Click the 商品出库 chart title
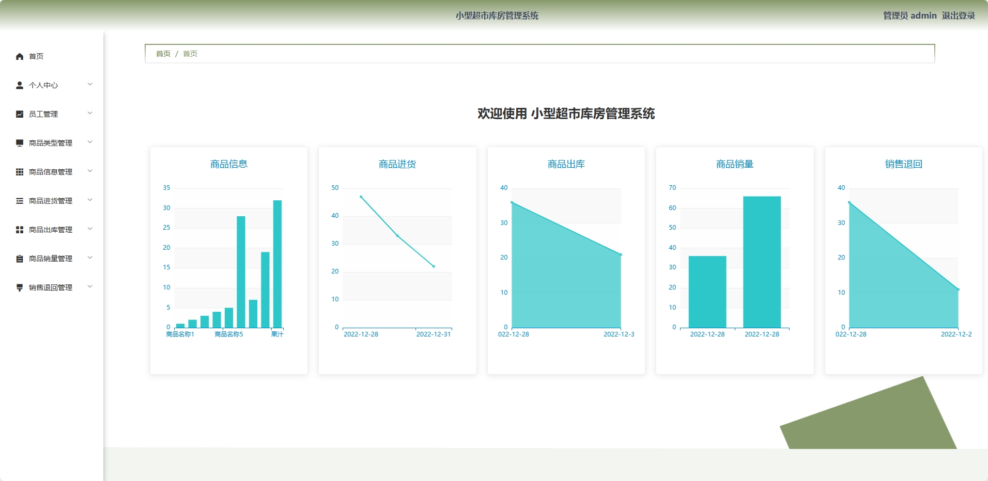 coord(566,164)
